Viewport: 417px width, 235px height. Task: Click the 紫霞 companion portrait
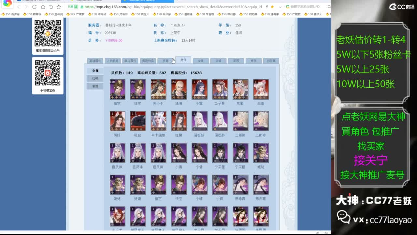pyautogui.click(x=240, y=89)
